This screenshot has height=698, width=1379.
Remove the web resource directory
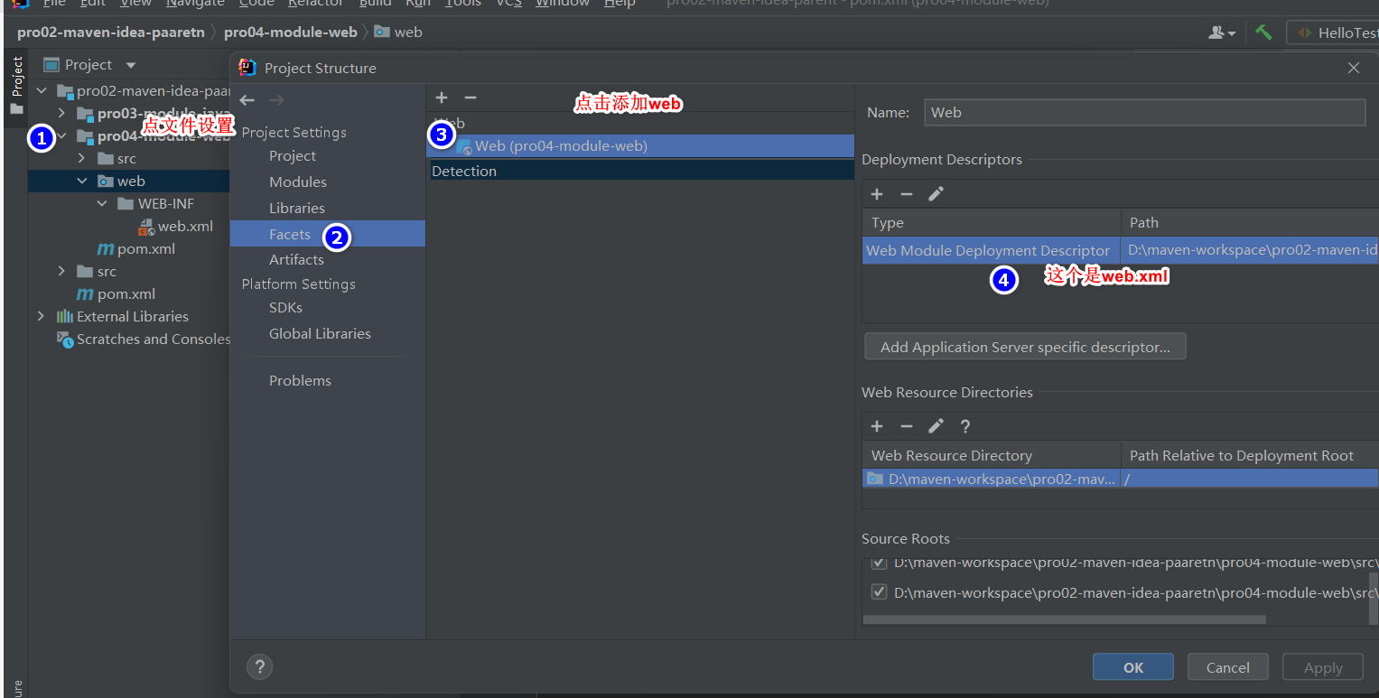[907, 426]
